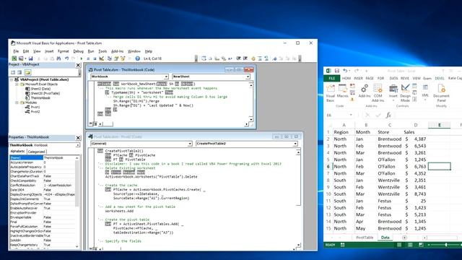Select module Pivot1 in project tree
This screenshot has height=260, width=462.
click(x=32, y=108)
